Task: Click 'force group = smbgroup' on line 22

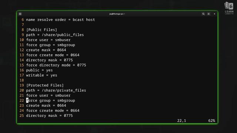Action: (50, 100)
